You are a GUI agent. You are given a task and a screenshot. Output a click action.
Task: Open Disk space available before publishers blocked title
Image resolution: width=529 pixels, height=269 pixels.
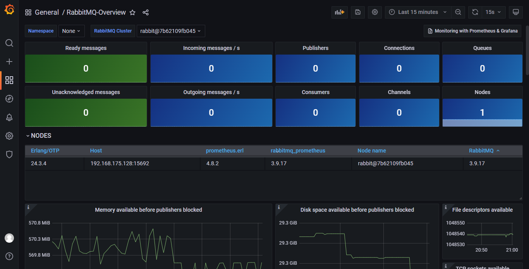pyautogui.click(x=357, y=210)
